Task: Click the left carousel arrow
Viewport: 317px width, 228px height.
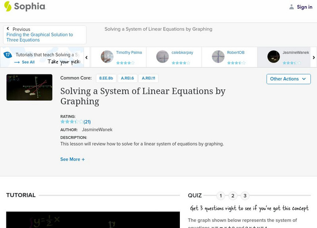Action: pyautogui.click(x=86, y=57)
